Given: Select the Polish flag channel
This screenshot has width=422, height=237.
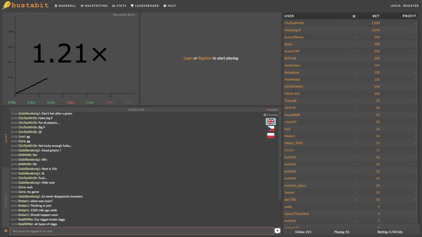Looking at the screenshot, I should tap(270, 135).
